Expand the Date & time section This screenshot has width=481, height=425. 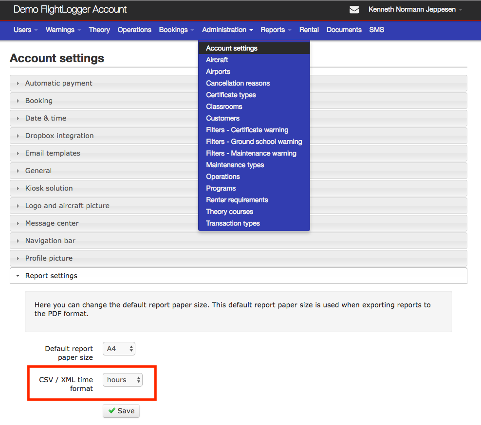click(x=104, y=118)
